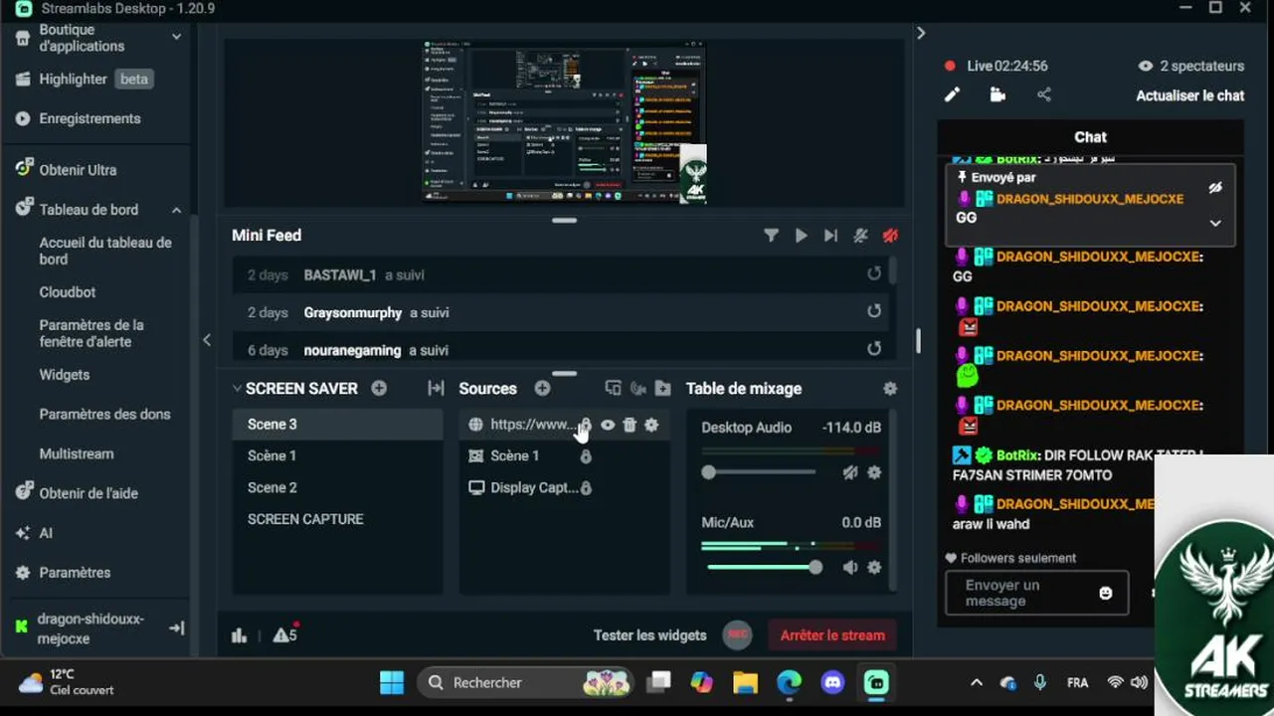Click the Envoyer un message input field
This screenshot has width=1274, height=716.
click(1036, 593)
